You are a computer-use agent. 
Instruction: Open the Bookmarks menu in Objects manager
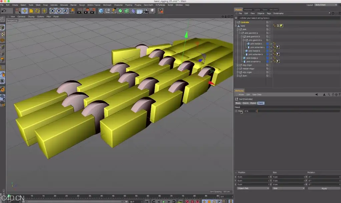278,13
